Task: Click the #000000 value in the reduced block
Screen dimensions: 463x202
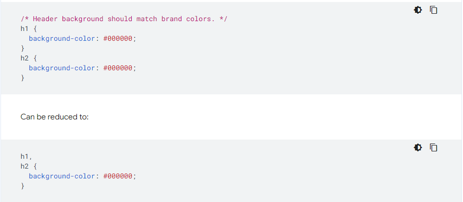Action: (118, 176)
